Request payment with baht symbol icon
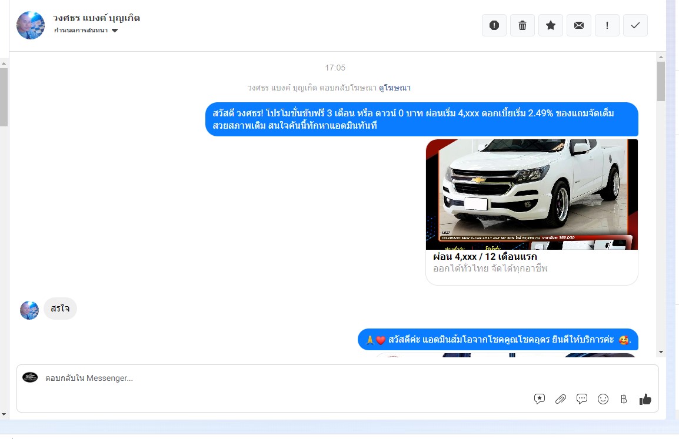The width and height of the screenshot is (679, 439). point(624,399)
